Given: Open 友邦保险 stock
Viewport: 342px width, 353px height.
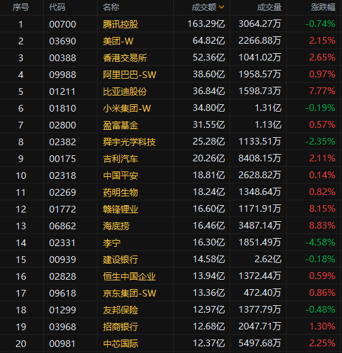Looking at the screenshot, I should click(121, 310).
